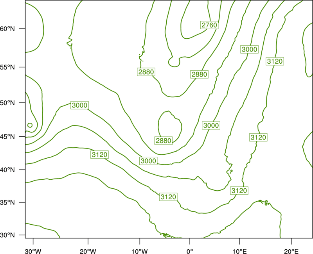313x254 pixels.
Task: Click the 50°N latitude axis label
Action: point(7,103)
